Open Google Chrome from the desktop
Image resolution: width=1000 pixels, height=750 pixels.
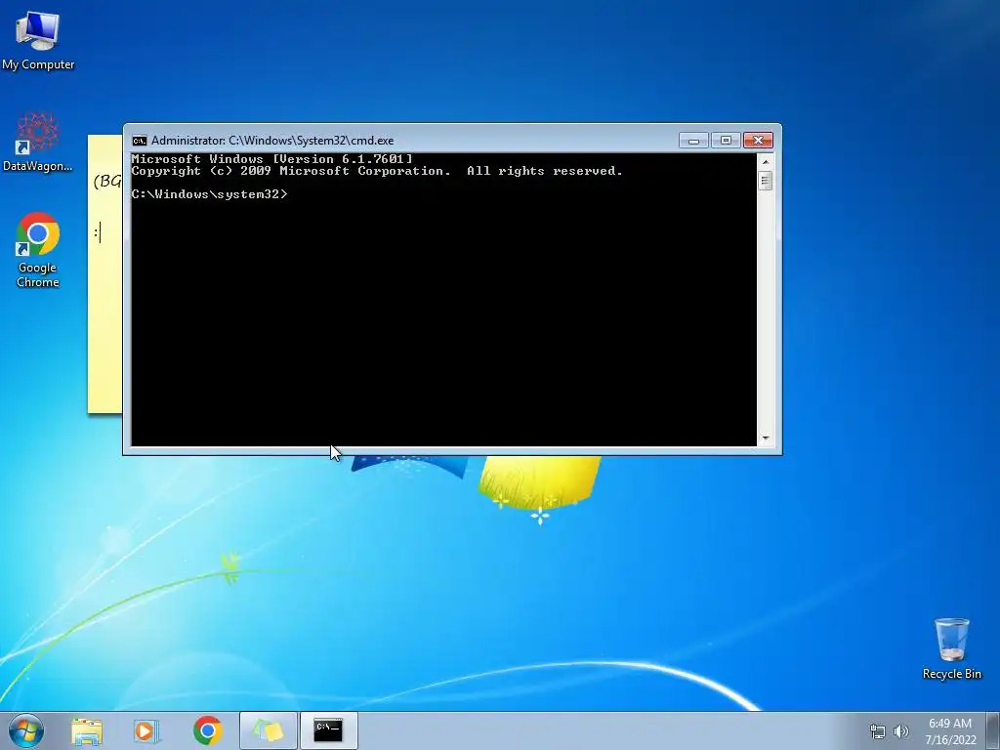pyautogui.click(x=38, y=250)
